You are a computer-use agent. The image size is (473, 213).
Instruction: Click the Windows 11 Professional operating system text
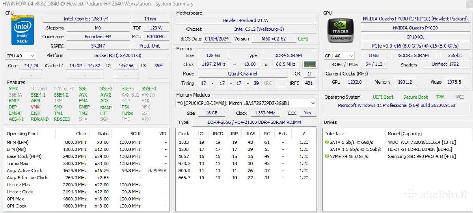click(396, 105)
